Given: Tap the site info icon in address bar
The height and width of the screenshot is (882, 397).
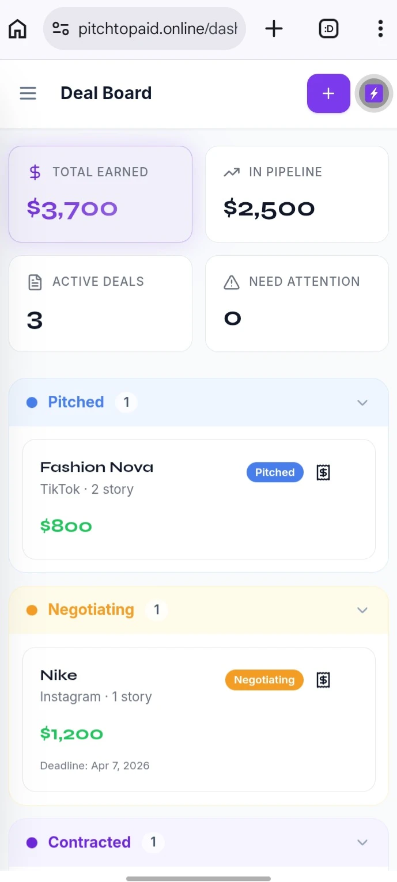Looking at the screenshot, I should point(61,29).
